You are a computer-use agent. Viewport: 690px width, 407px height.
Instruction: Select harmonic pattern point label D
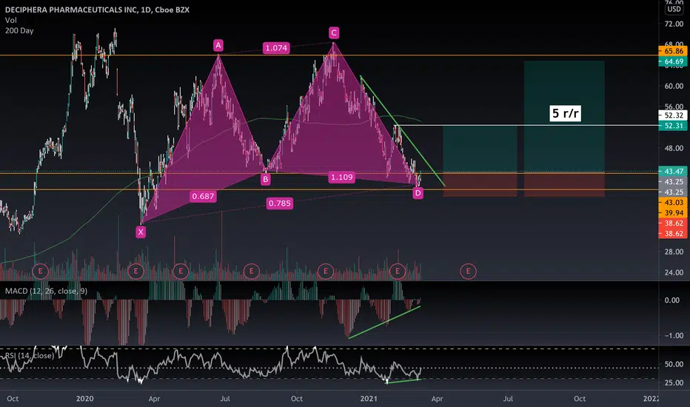[418, 192]
